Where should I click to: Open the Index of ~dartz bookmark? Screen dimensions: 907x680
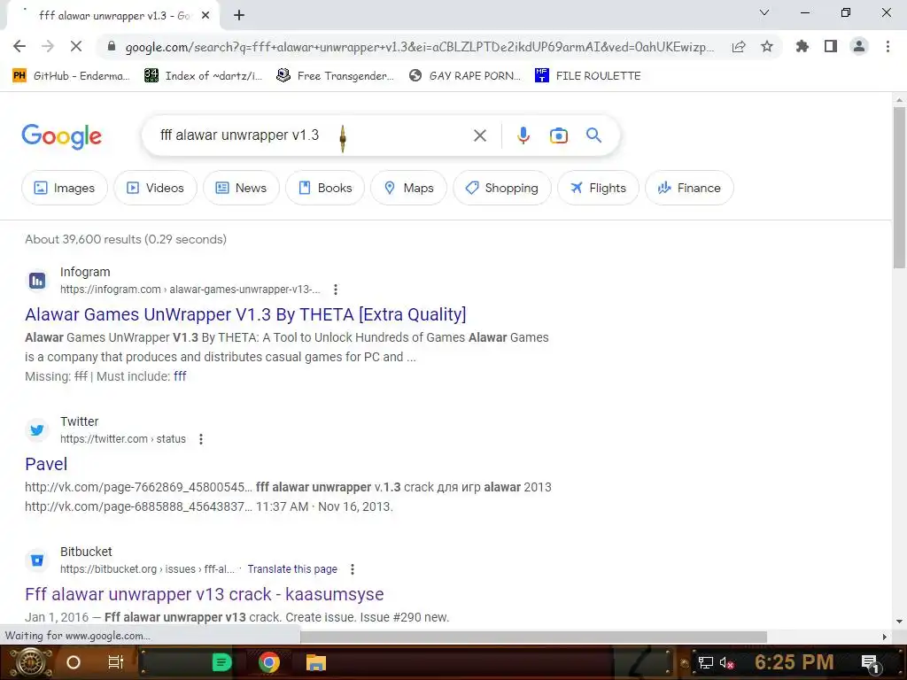[203, 76]
